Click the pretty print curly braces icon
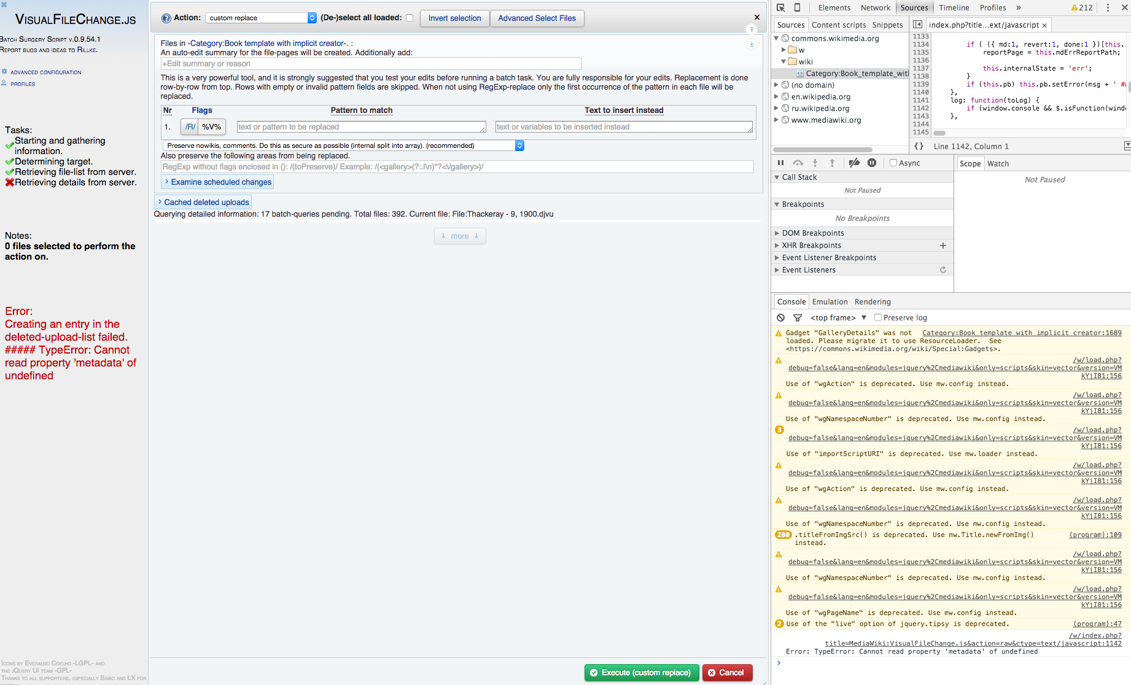 coord(919,146)
